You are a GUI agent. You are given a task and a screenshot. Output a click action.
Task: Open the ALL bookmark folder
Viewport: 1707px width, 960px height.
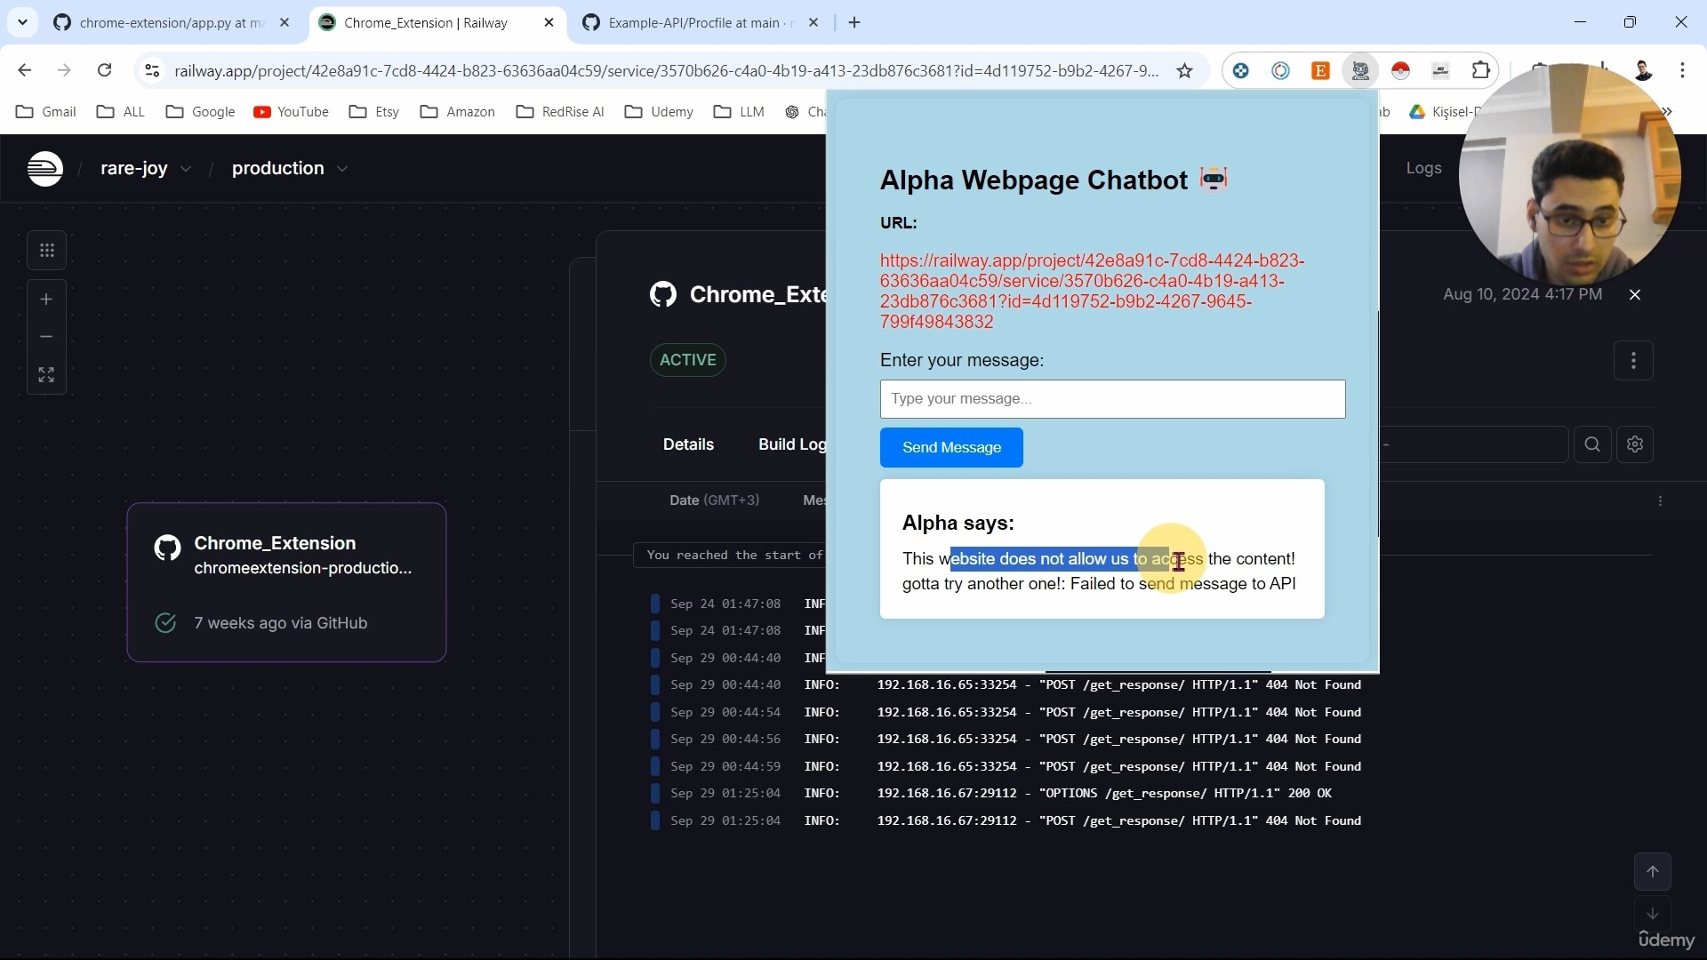click(x=121, y=112)
